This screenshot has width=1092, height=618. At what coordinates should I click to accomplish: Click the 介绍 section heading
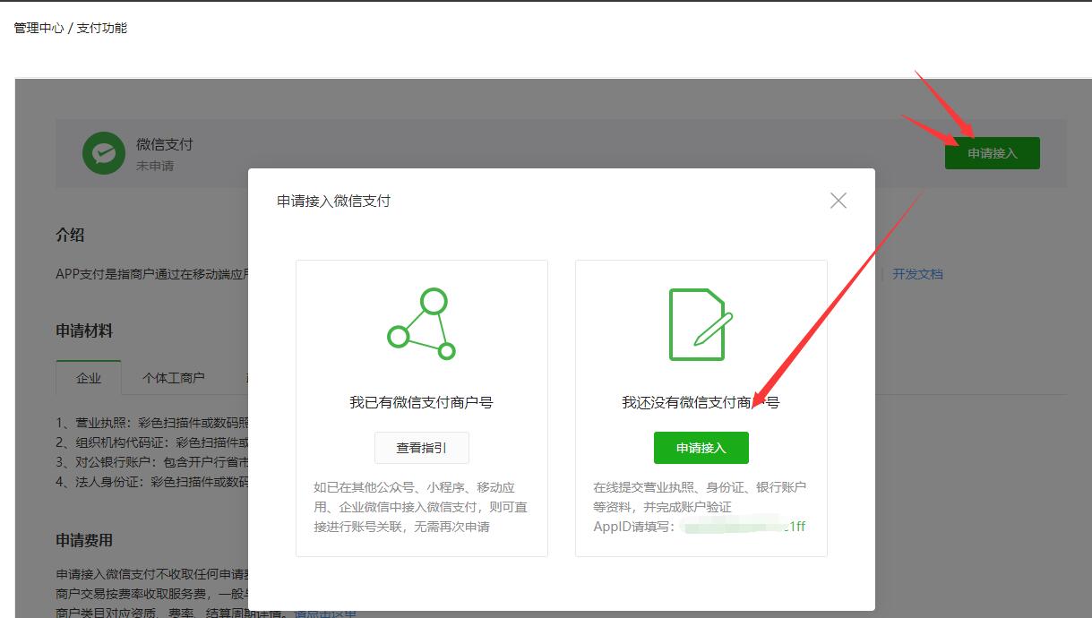click(x=70, y=235)
